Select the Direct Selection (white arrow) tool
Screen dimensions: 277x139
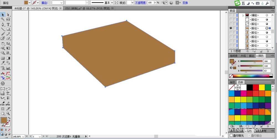8,15
